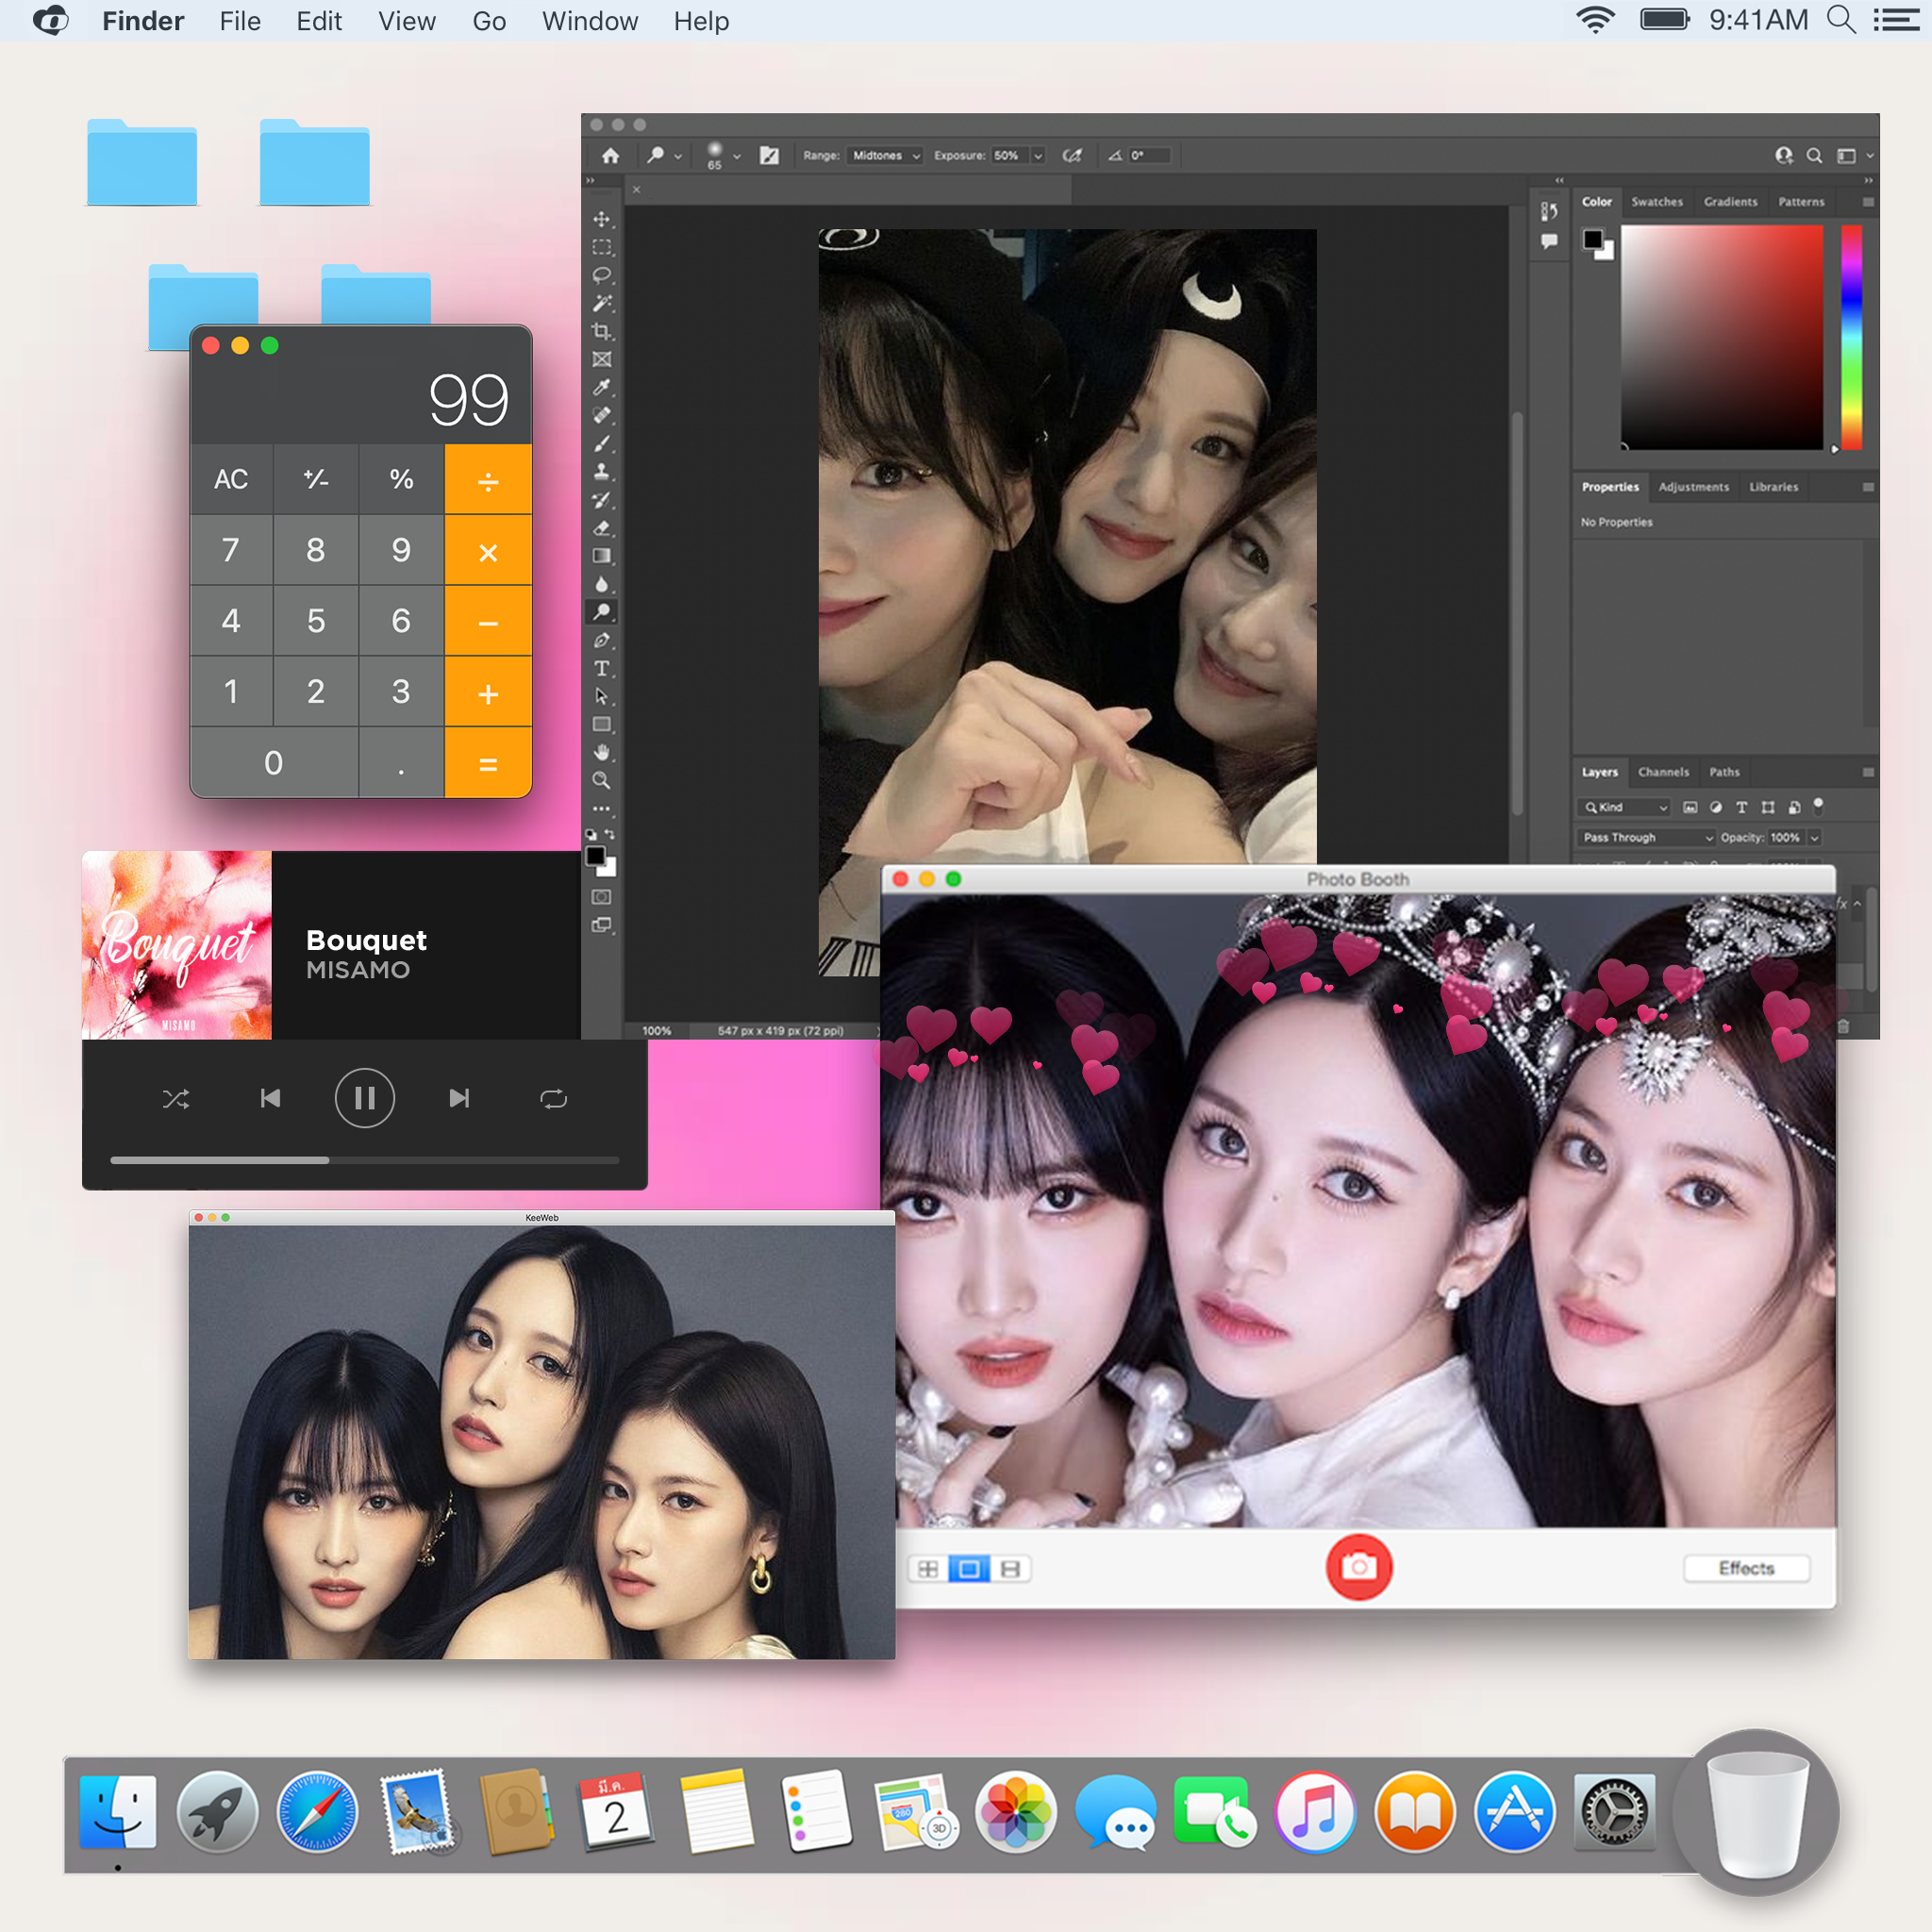Select the Magic Wand tool
Image resolution: width=1932 pixels, height=1932 pixels.
click(601, 303)
